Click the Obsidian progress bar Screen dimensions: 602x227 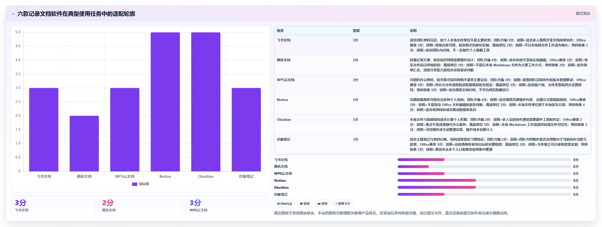484,187
